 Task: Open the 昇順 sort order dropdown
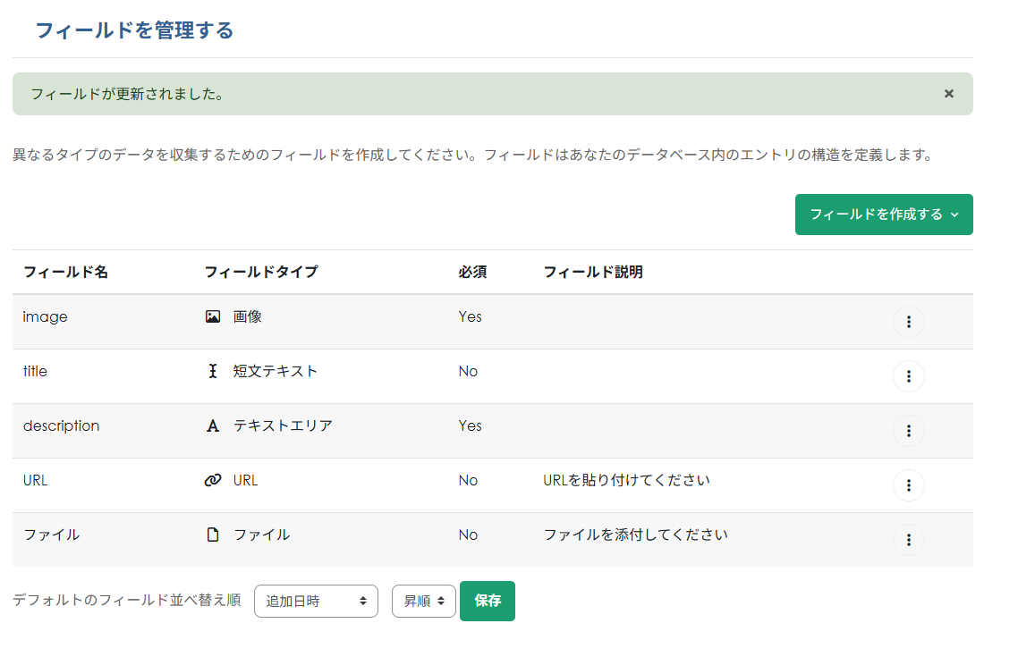(423, 601)
